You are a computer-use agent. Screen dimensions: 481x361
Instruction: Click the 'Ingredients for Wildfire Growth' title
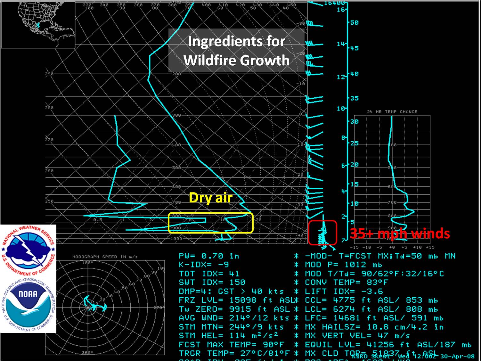pyautogui.click(x=237, y=51)
